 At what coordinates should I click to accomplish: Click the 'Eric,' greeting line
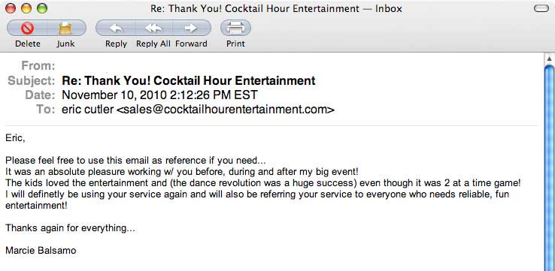[x=15, y=138]
